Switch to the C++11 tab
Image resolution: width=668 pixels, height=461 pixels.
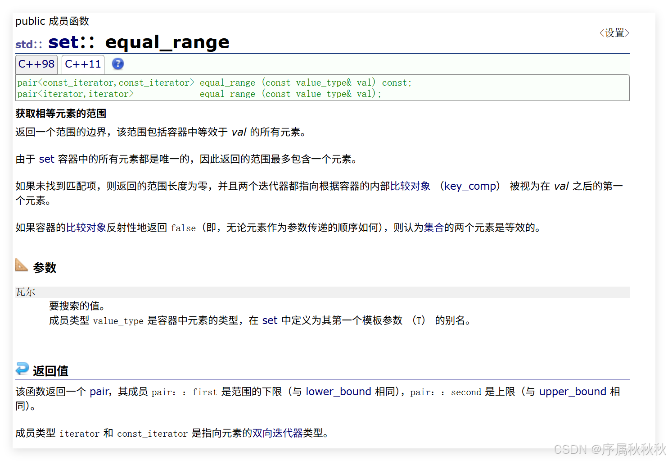83,64
